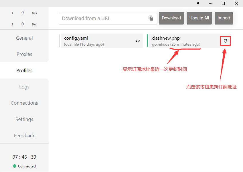Screen dimensions: 243x172
Task: Click the upload speed indicator
Action: point(24,13)
